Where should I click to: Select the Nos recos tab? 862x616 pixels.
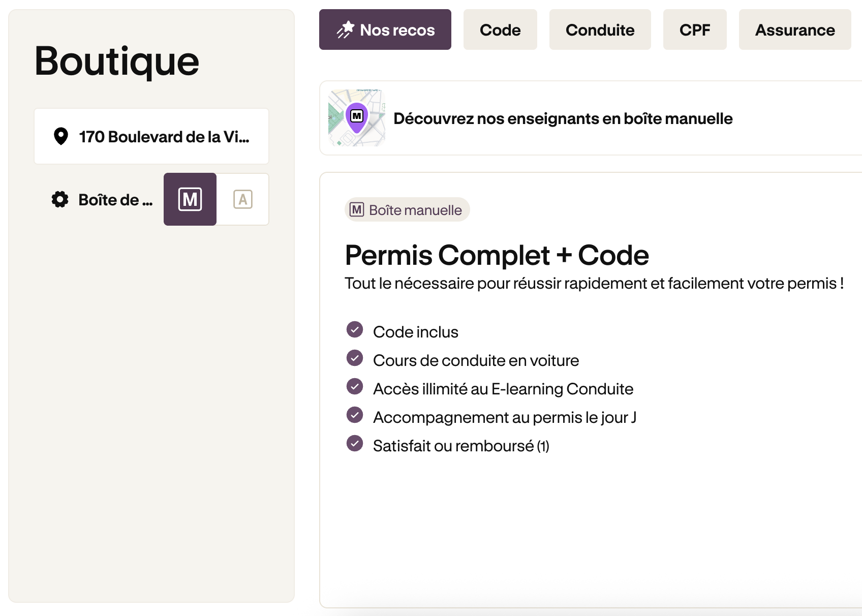[x=385, y=29]
